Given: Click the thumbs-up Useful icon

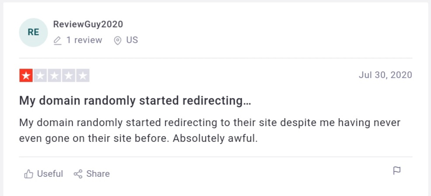Looking at the screenshot, I should pyautogui.click(x=29, y=174).
